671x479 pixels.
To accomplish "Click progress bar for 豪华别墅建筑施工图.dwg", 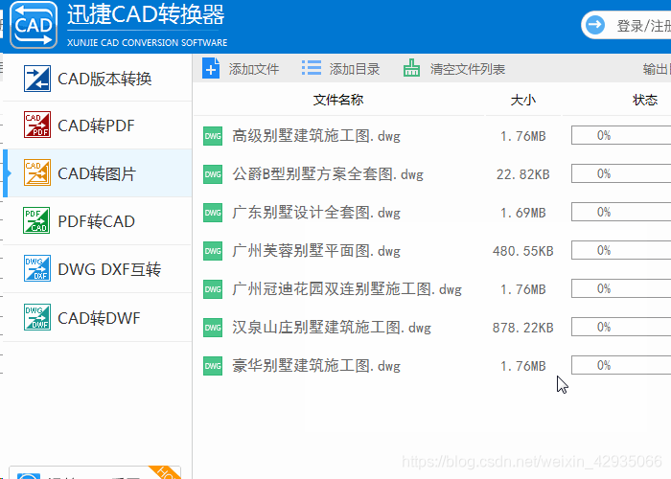I will click(x=621, y=365).
